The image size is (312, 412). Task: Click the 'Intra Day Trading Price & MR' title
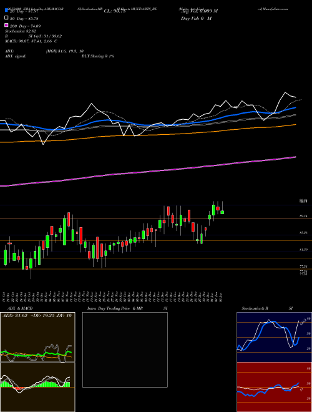(x=115, y=308)
